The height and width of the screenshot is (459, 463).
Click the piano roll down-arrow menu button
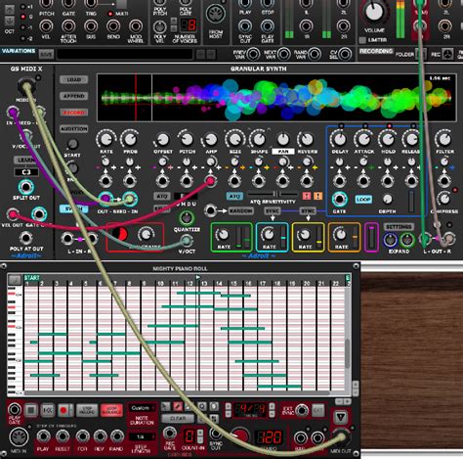click(341, 417)
